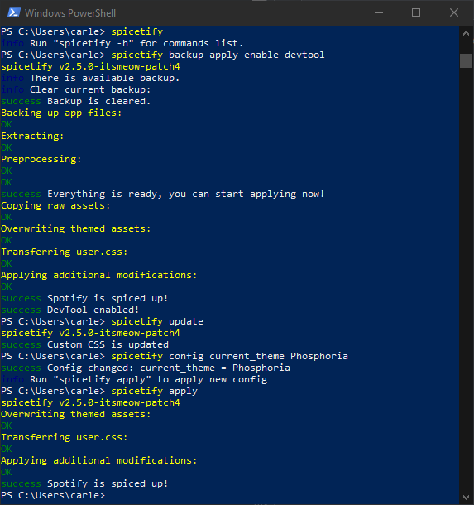Viewport: 474px width, 505px height.
Task: Minimize the Windows PowerShell window
Action: (x=379, y=13)
